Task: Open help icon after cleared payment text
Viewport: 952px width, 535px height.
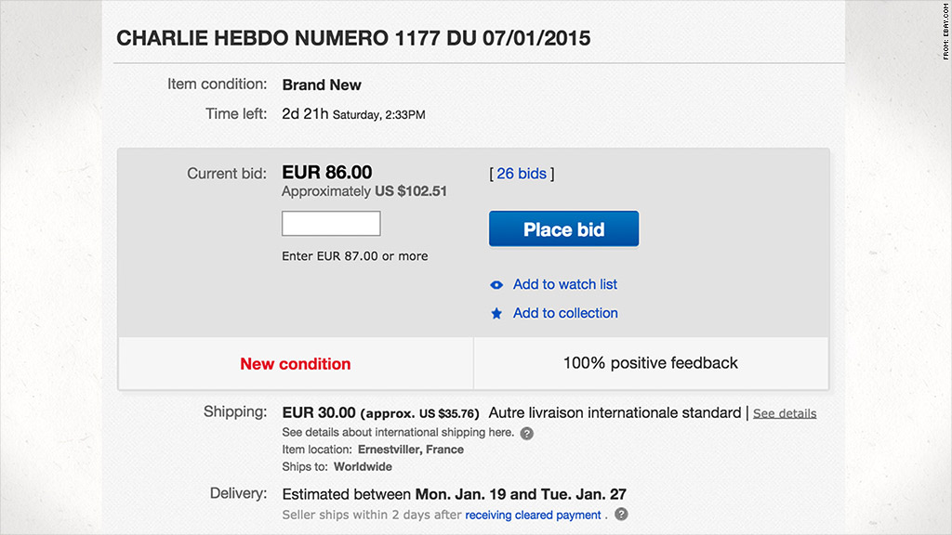Action: [x=621, y=515]
